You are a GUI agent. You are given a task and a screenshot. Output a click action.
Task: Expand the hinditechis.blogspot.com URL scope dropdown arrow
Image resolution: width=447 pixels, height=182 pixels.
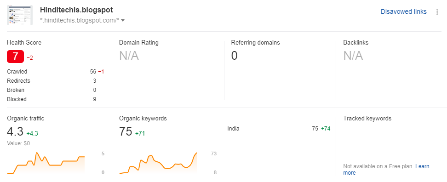(x=123, y=21)
